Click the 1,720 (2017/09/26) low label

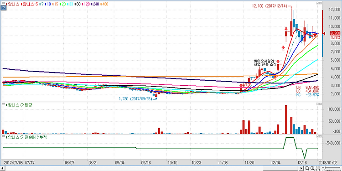click(135, 99)
